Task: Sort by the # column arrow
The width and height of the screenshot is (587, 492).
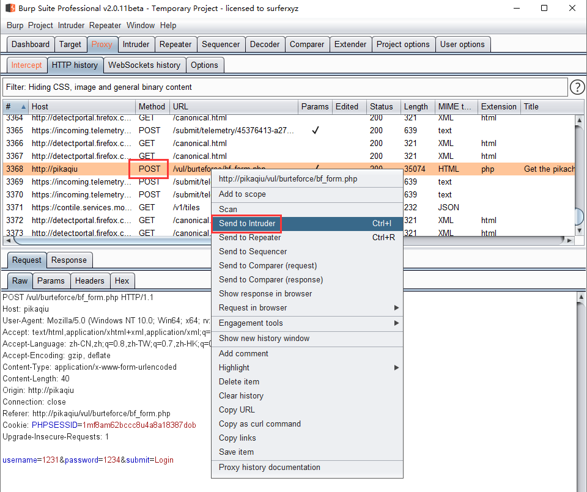Action: [23, 106]
